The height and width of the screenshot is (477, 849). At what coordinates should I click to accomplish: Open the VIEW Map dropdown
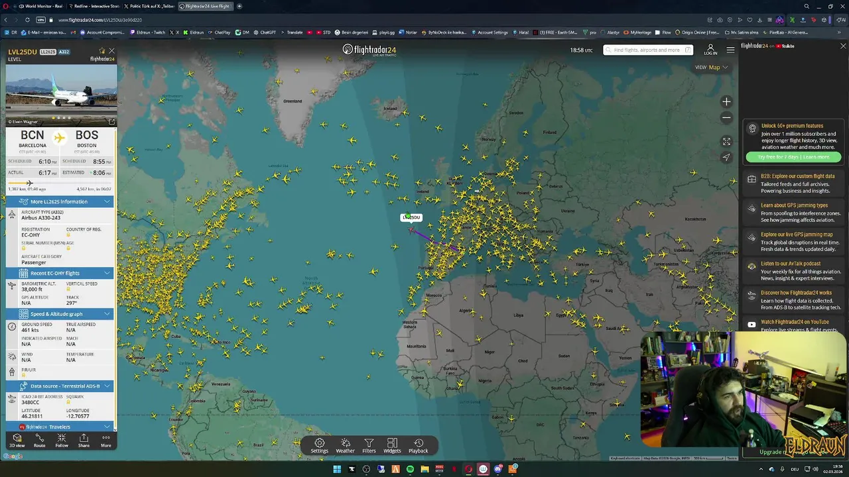click(x=711, y=67)
